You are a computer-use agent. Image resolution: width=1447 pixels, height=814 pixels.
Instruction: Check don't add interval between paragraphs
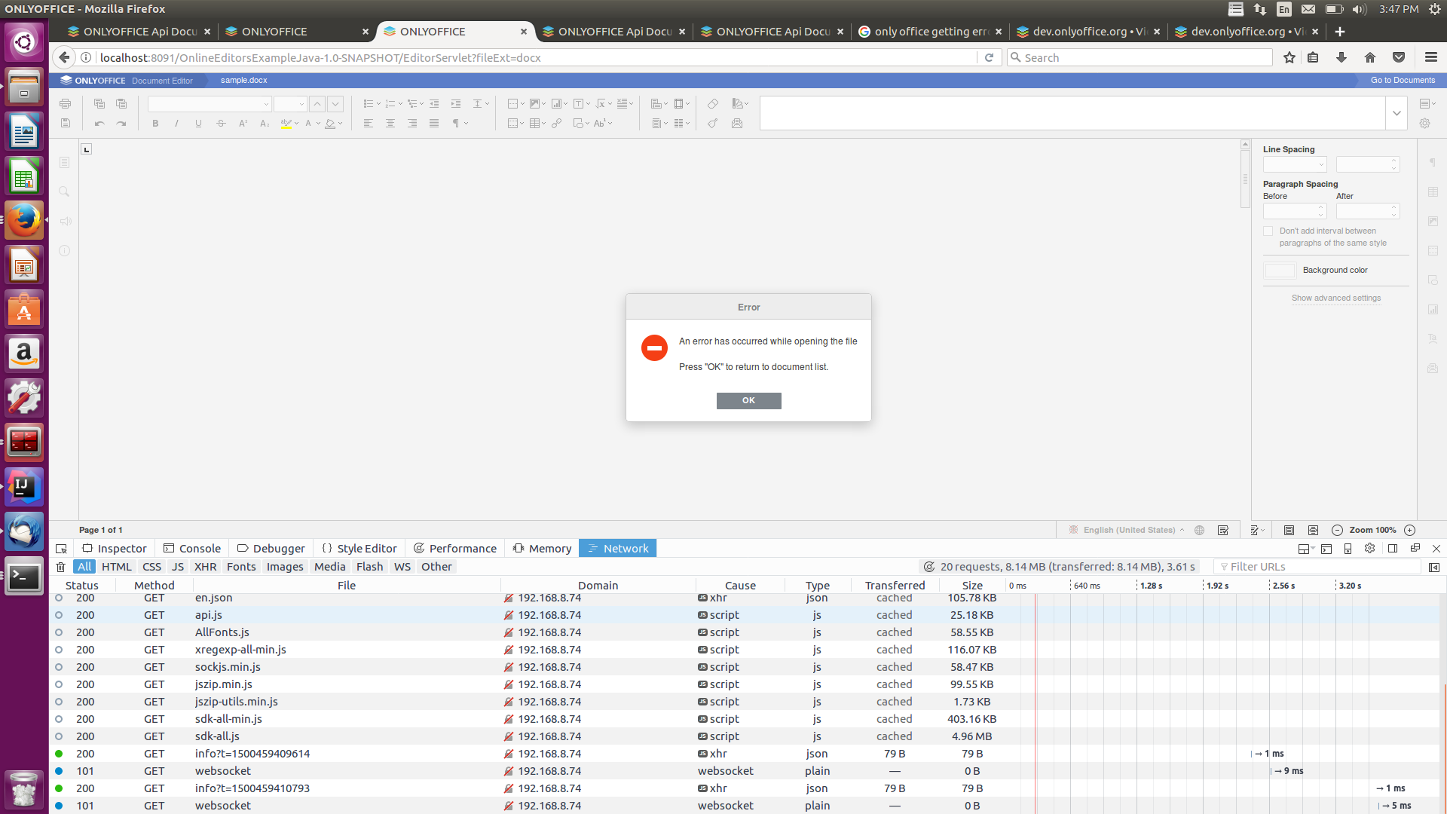pos(1268,231)
